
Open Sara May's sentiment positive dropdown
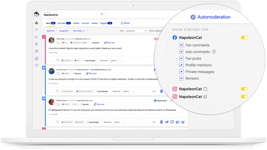[x=116, y=61]
